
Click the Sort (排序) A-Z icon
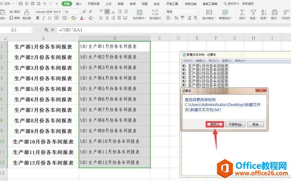(x=264, y=12)
